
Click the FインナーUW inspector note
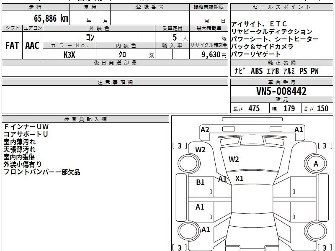[x=26, y=127]
